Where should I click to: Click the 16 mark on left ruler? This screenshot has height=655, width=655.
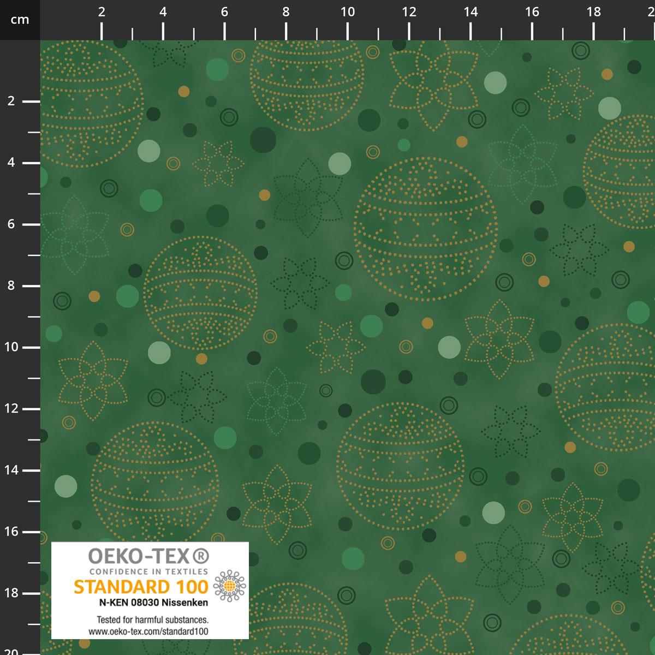11,532
